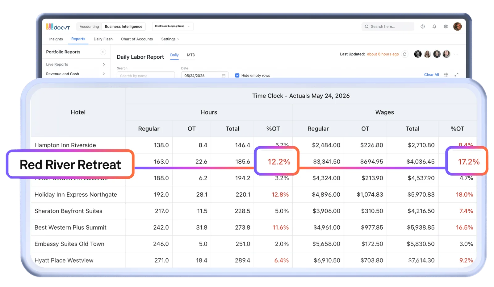Viewport: 494px width, 287px height.
Task: Click Hampton Inn total hours 146.4
Action: pyautogui.click(x=242, y=145)
